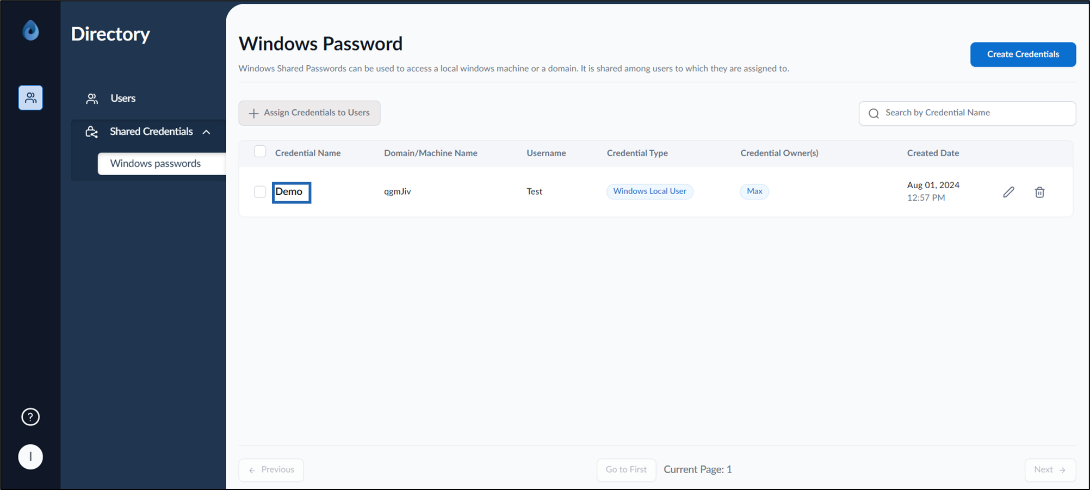Click the Aug 01, 2024 created date
The image size is (1090, 490).
point(933,185)
